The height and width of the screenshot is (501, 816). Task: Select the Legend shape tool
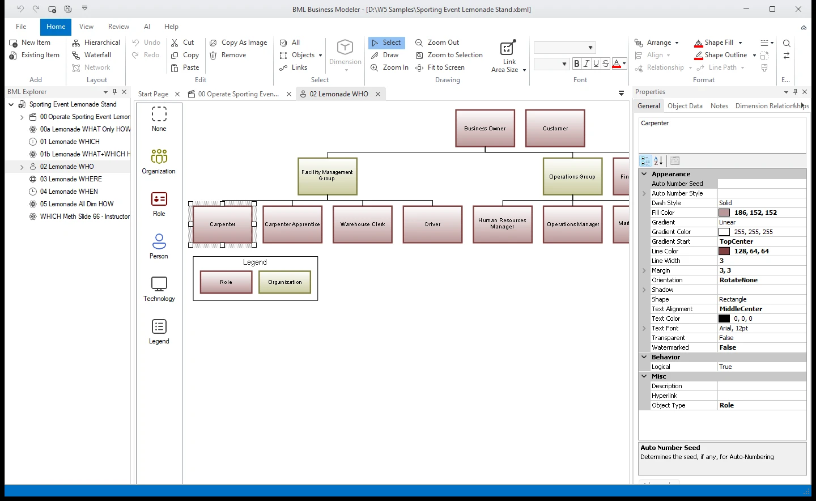(159, 332)
